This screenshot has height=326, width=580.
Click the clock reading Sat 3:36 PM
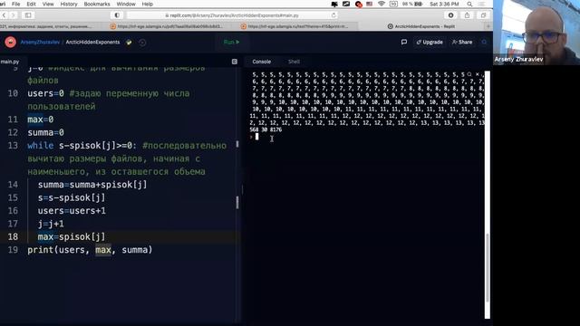pyautogui.click(x=444, y=4)
